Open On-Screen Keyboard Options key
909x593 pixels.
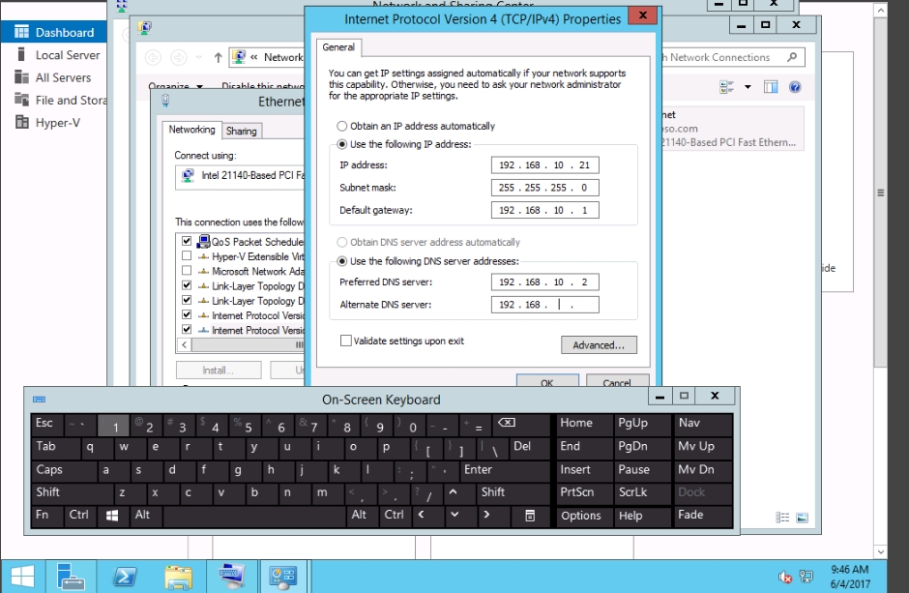click(x=581, y=516)
